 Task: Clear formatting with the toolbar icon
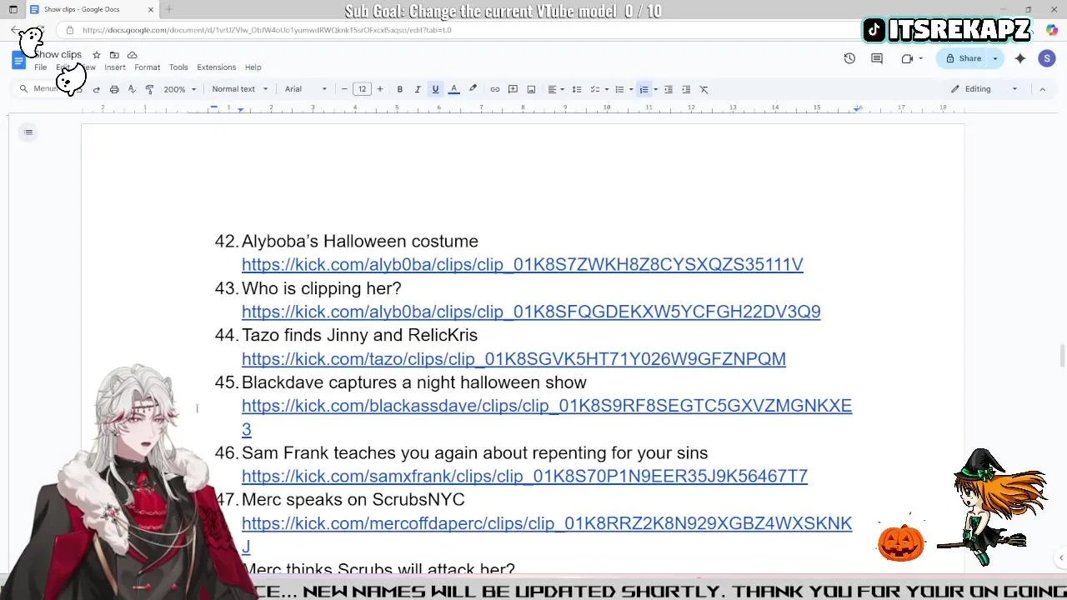[x=704, y=89]
